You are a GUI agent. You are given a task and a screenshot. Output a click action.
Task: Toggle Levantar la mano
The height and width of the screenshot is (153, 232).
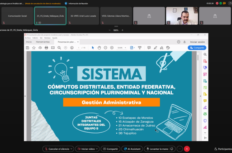[x=157, y=149]
